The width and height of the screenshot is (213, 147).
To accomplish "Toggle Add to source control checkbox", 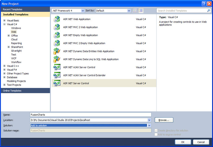I will 156,134.
